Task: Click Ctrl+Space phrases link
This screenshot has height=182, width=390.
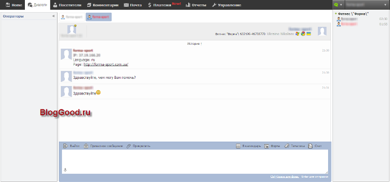Action: [285, 177]
